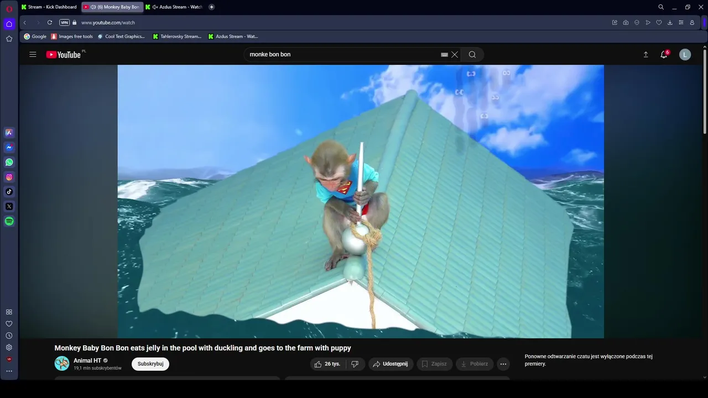708x398 pixels.
Task: Click the edit/pinboard pencil toolbar icon
Action: [615, 23]
